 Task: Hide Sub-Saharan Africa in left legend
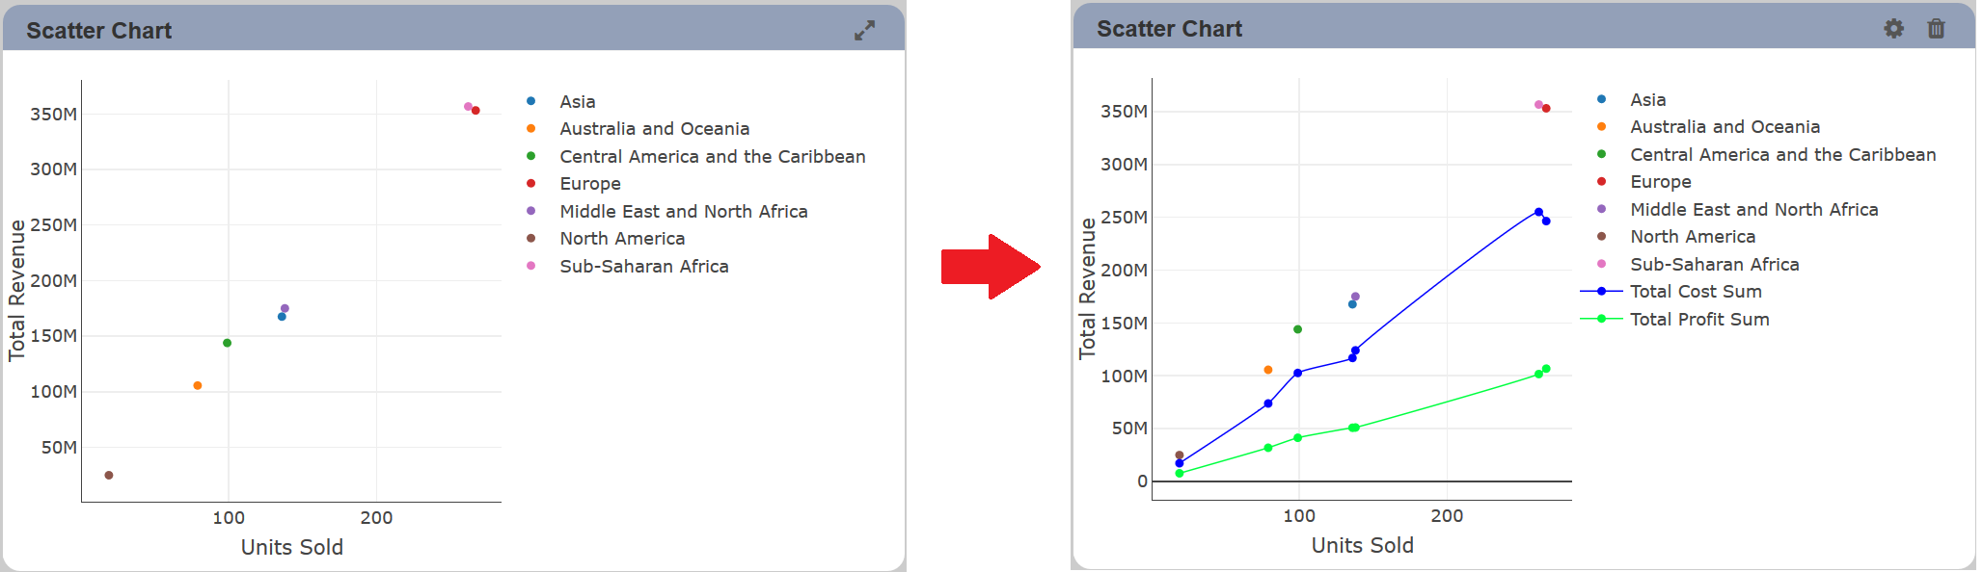click(x=644, y=266)
